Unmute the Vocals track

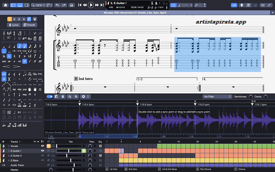click(x=48, y=146)
